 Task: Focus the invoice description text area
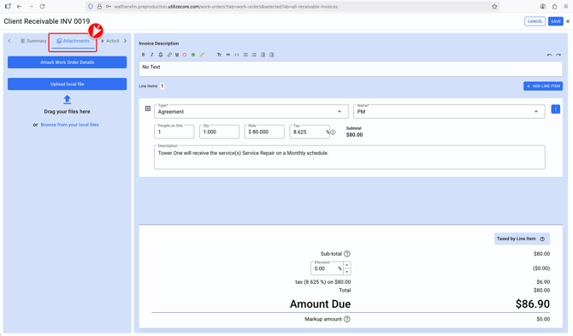pos(351,68)
